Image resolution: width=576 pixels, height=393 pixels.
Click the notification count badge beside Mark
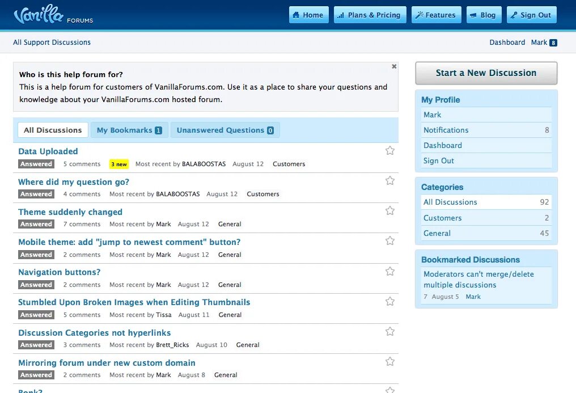pyautogui.click(x=553, y=43)
